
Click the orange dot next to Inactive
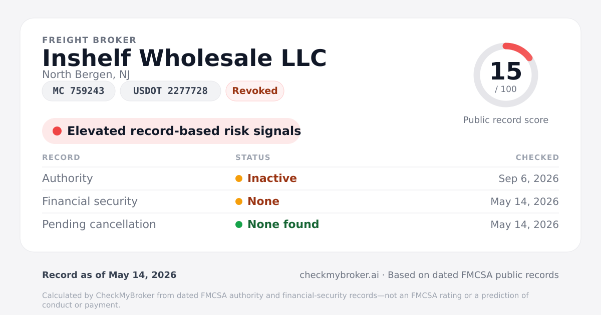coord(239,178)
